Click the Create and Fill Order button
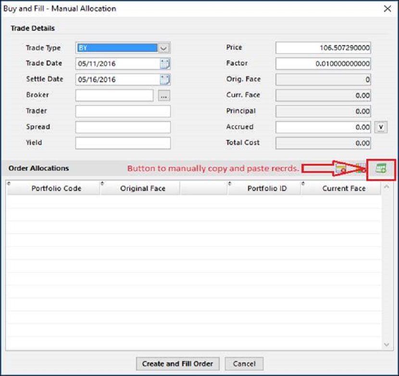Image resolution: width=399 pixels, height=376 pixels. pos(177,364)
